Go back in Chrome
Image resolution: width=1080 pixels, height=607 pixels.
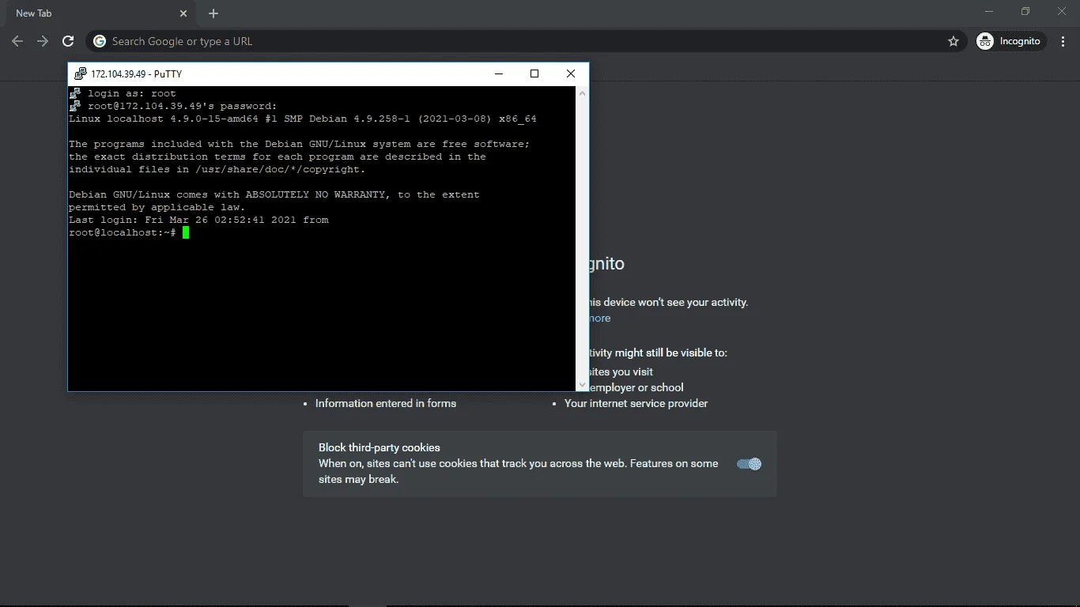pyautogui.click(x=17, y=41)
